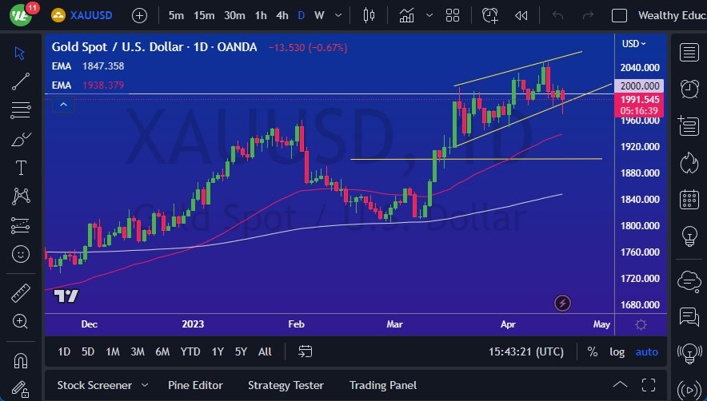This screenshot has width=707, height=401.
Task: Redo the last chart action
Action: (588, 15)
